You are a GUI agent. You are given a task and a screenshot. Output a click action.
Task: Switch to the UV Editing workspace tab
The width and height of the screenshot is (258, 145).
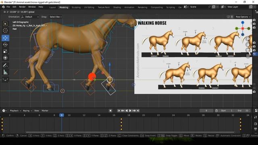(x=89, y=7)
